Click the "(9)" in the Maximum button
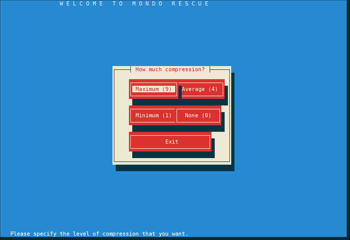The height and width of the screenshot is (240, 350). coord(167,89)
